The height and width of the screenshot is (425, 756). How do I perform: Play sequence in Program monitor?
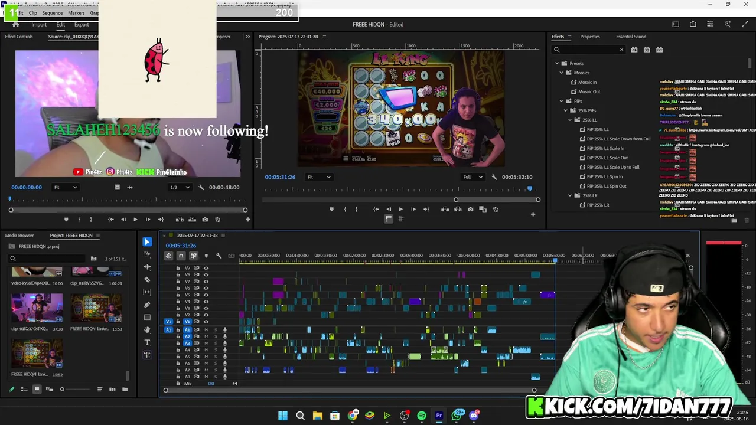400,209
